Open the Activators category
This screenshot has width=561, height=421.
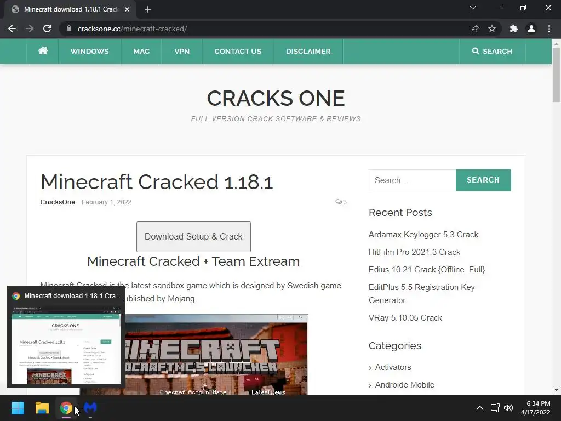pos(393,367)
